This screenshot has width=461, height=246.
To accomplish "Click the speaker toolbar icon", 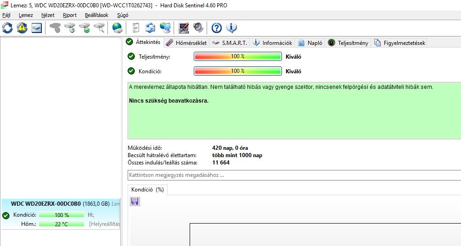I will (x=198, y=28).
